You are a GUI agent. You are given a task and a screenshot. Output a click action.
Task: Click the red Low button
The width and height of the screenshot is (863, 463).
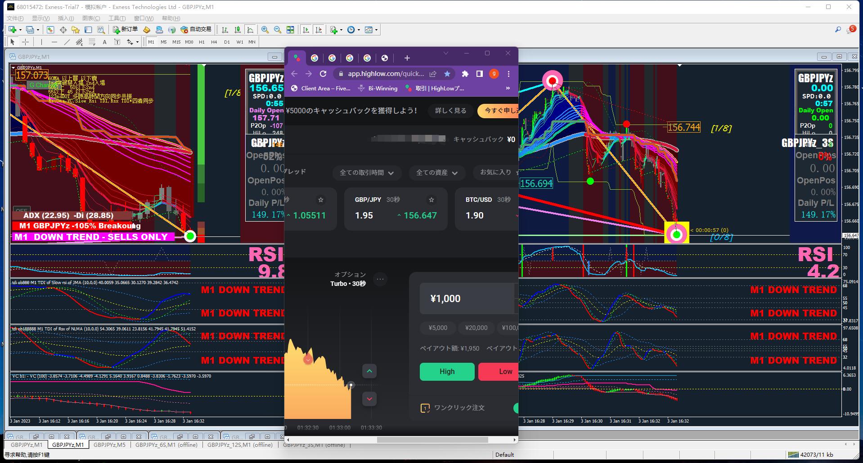coord(499,372)
